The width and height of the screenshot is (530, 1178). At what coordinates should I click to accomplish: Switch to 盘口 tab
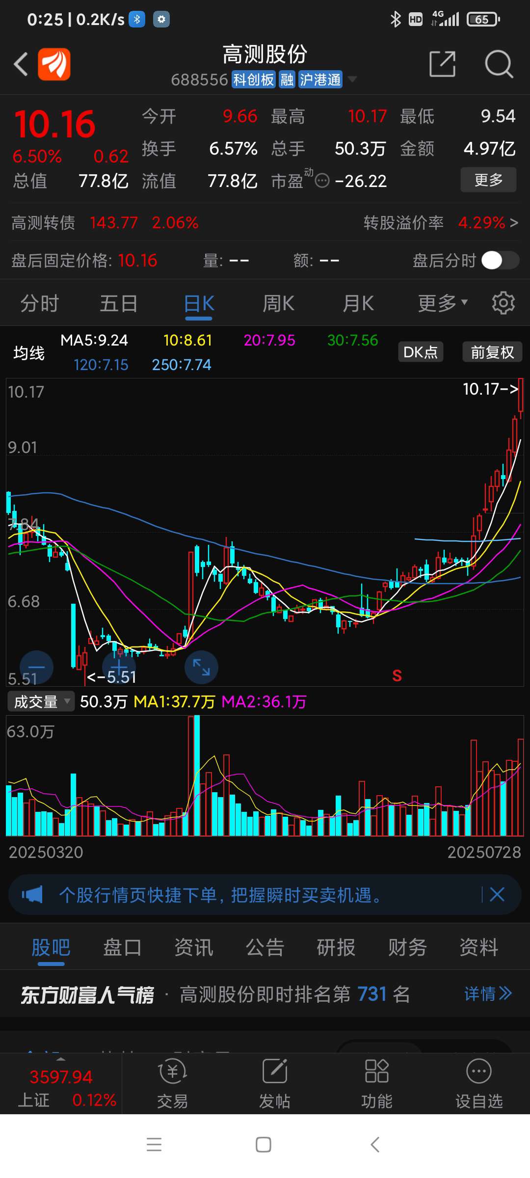coord(122,947)
